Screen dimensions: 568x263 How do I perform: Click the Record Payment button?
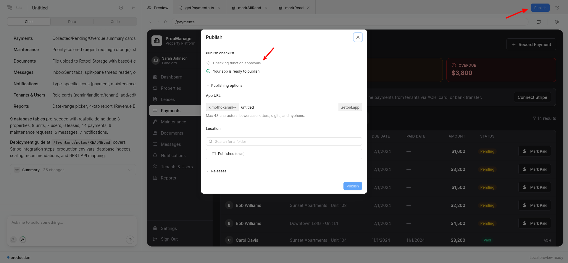click(x=531, y=44)
